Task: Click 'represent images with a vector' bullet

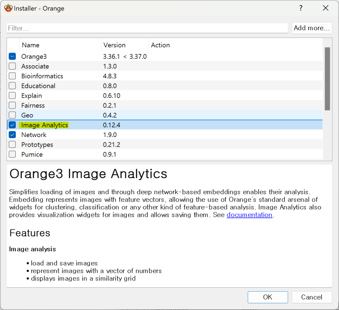Action: tap(96, 271)
